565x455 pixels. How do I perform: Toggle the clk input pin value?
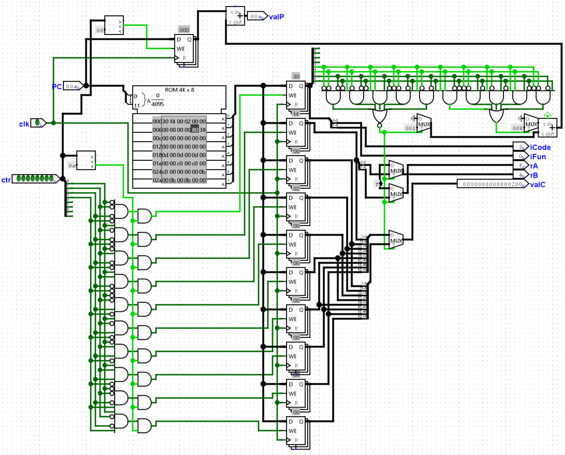(x=38, y=123)
